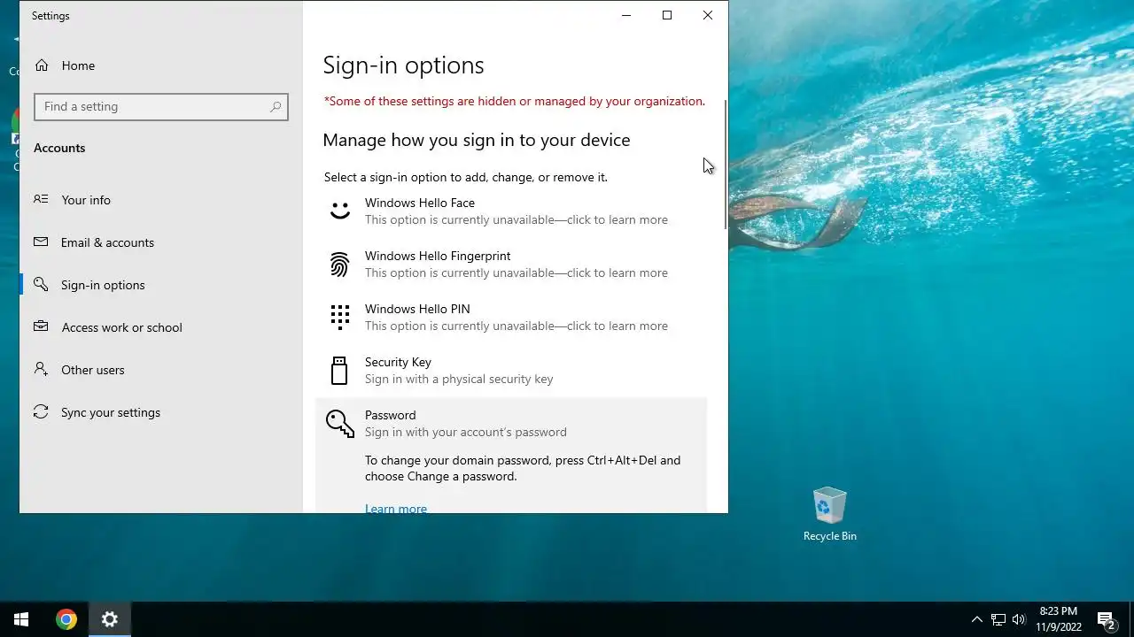Click the Security Key USB icon
The image size is (1134, 637).
[339, 370]
